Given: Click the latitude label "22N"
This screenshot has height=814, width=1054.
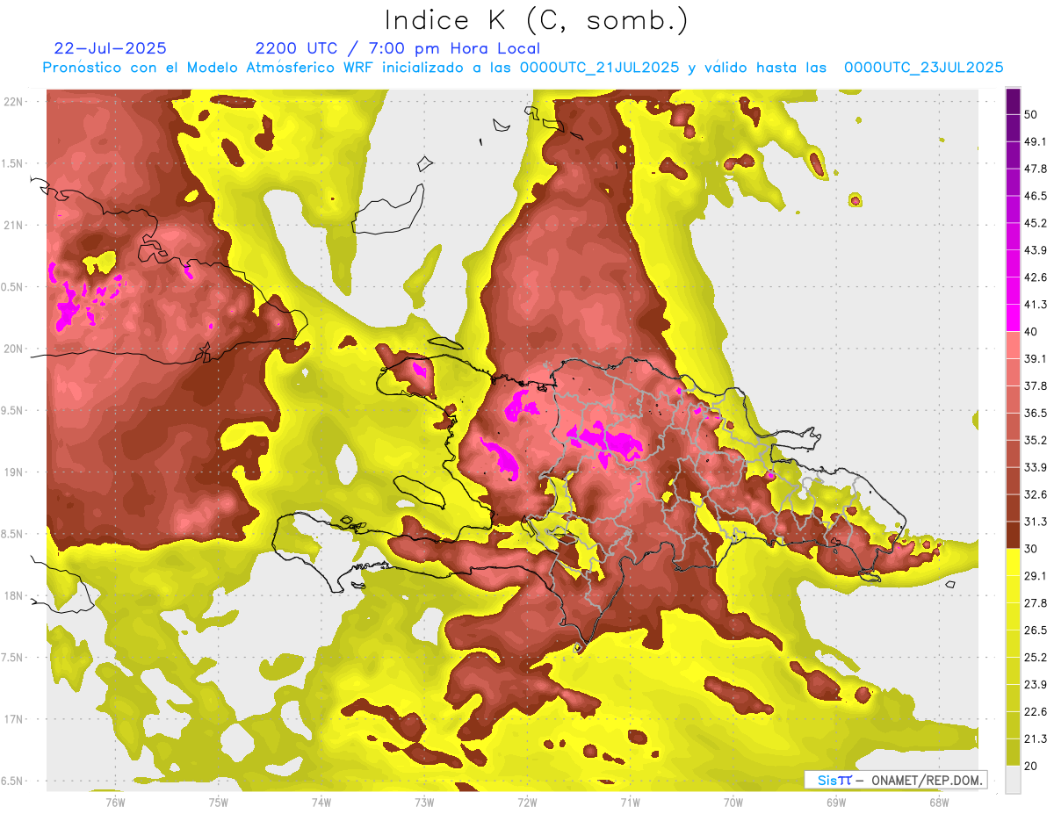Looking at the screenshot, I should [15, 102].
